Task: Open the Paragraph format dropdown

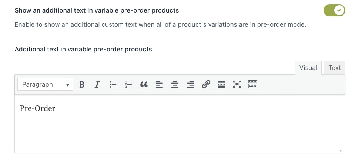Action: click(45, 84)
